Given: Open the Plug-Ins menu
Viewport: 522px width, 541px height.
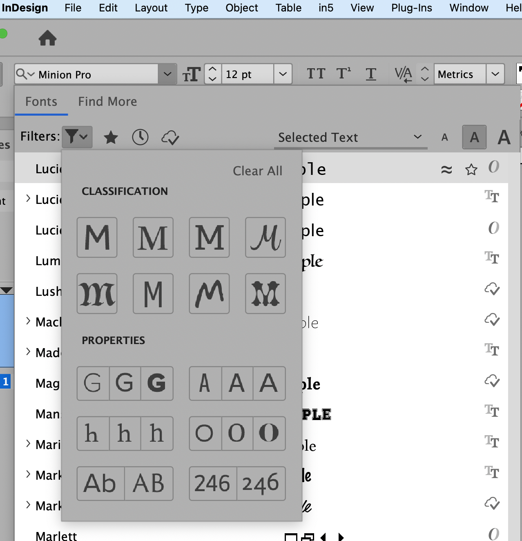Looking at the screenshot, I should click(x=411, y=8).
